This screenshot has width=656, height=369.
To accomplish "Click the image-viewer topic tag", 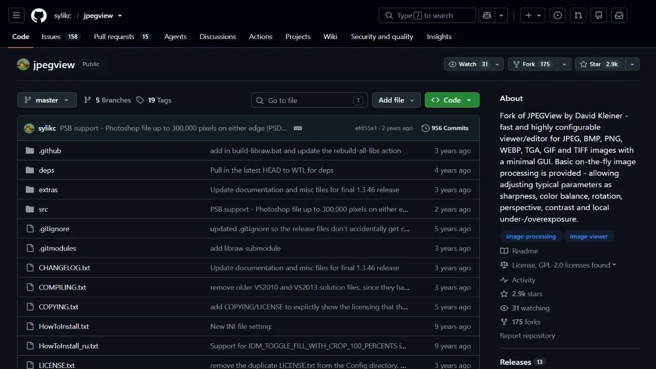I will (589, 236).
